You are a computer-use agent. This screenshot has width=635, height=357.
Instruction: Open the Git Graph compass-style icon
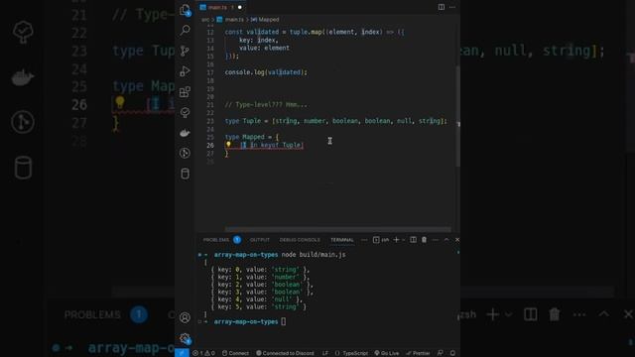[186, 153]
